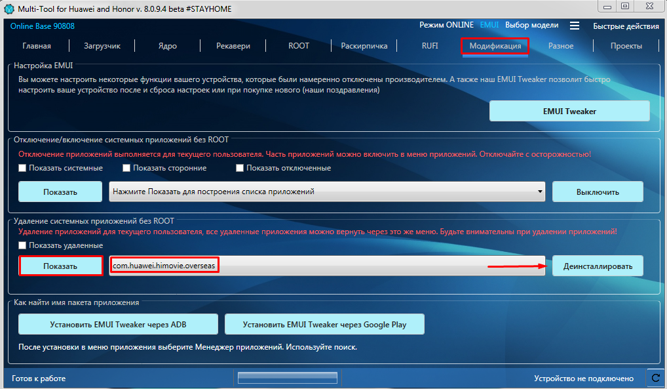Enable the Показать системные checkbox
The width and height of the screenshot is (667, 389).
(22, 168)
